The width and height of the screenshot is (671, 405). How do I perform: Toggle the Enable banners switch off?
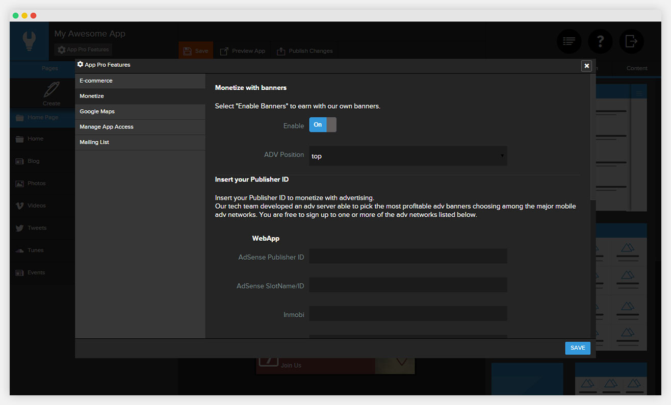pyautogui.click(x=323, y=125)
